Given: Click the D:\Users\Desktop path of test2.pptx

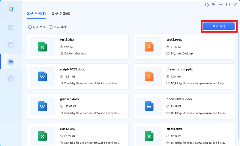Looking at the screenshot, I should click(182, 54).
